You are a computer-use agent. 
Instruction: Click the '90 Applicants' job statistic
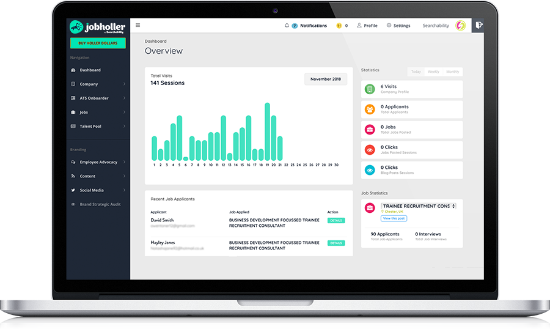click(385, 234)
